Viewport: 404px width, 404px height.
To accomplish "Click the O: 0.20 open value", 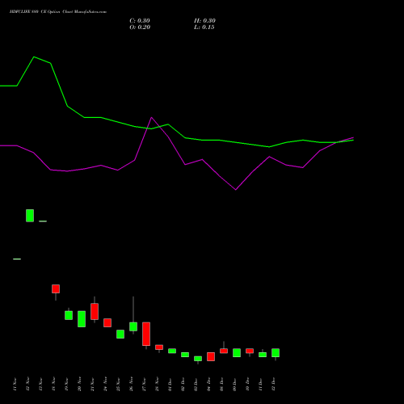I will click(140, 27).
